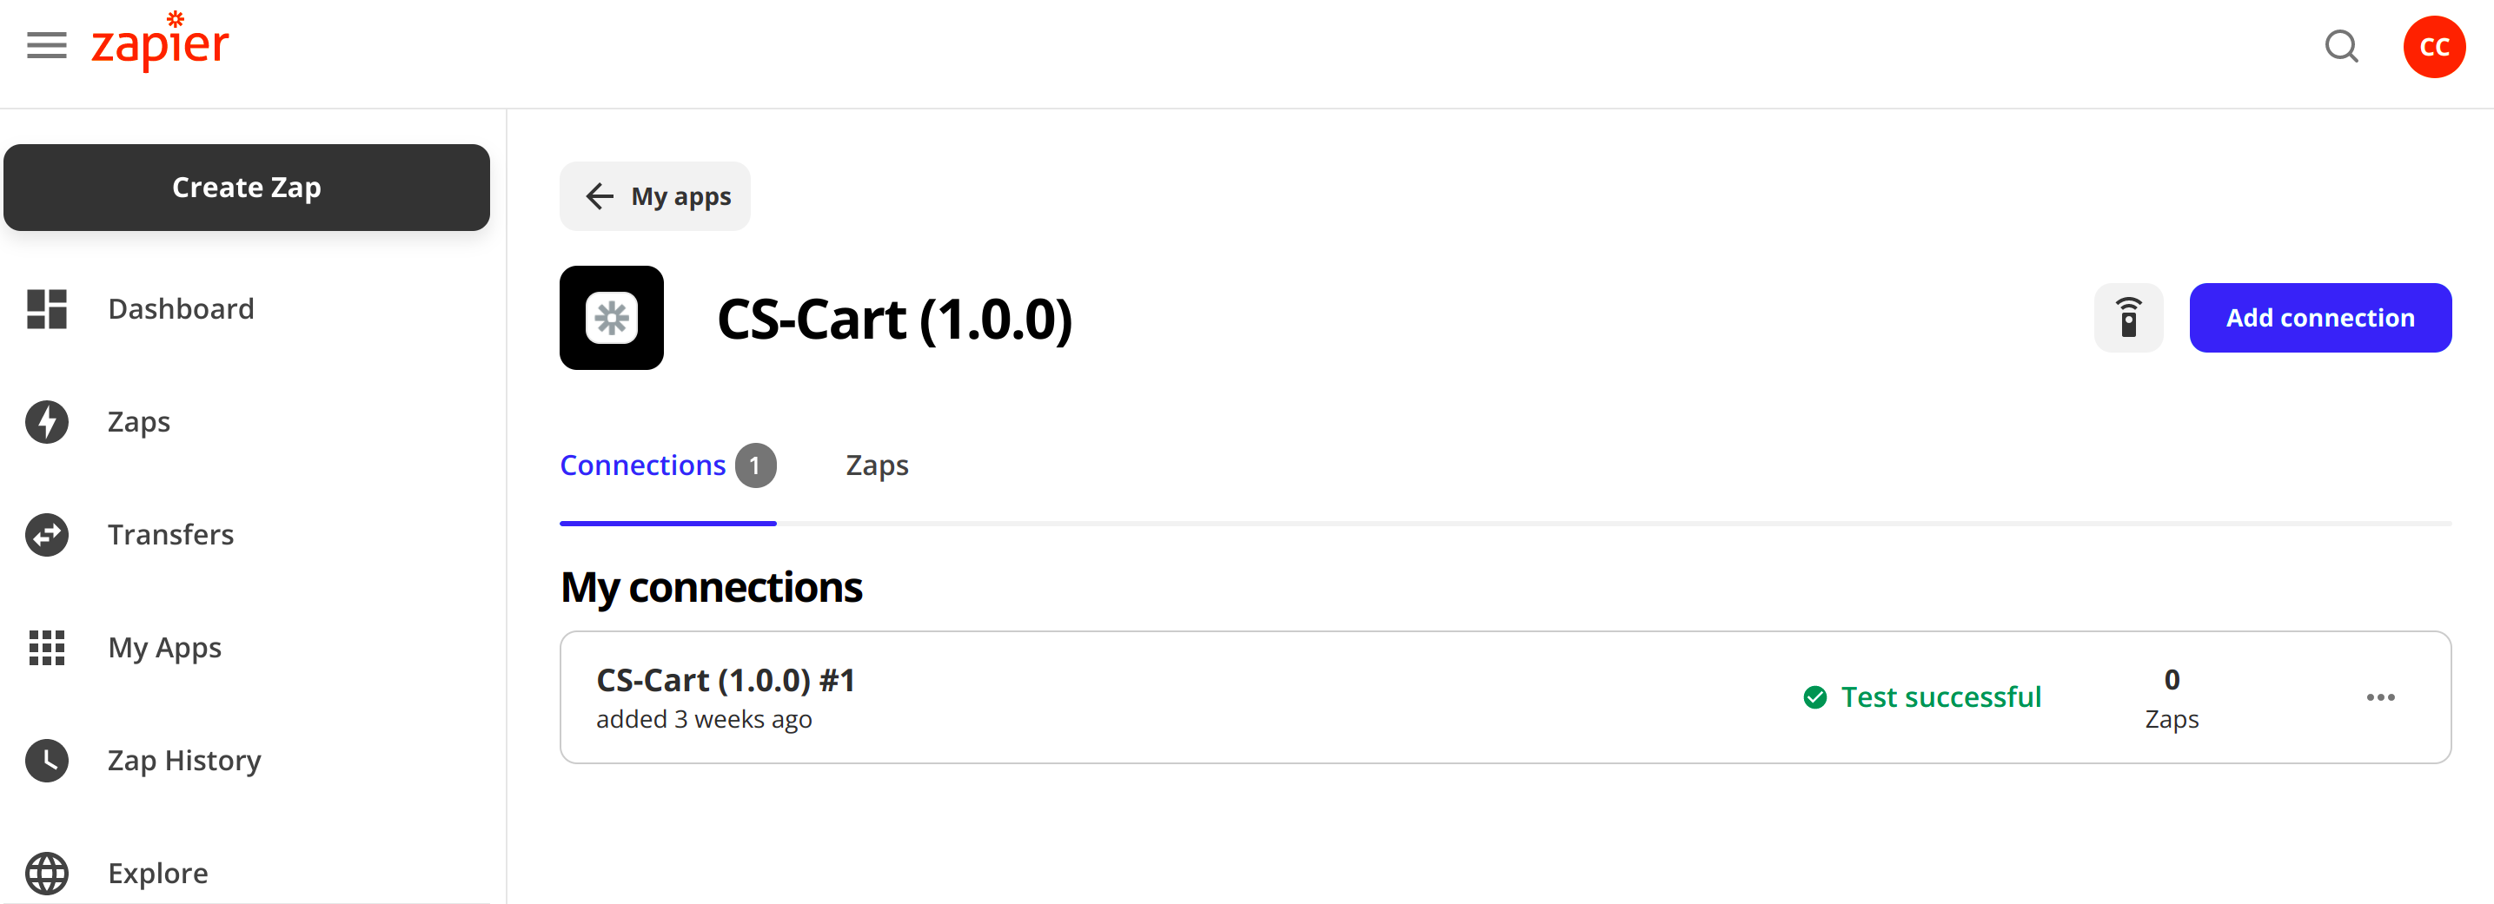The image size is (2494, 904).
Task: Open the hamburger navigation menu
Action: coord(46,45)
